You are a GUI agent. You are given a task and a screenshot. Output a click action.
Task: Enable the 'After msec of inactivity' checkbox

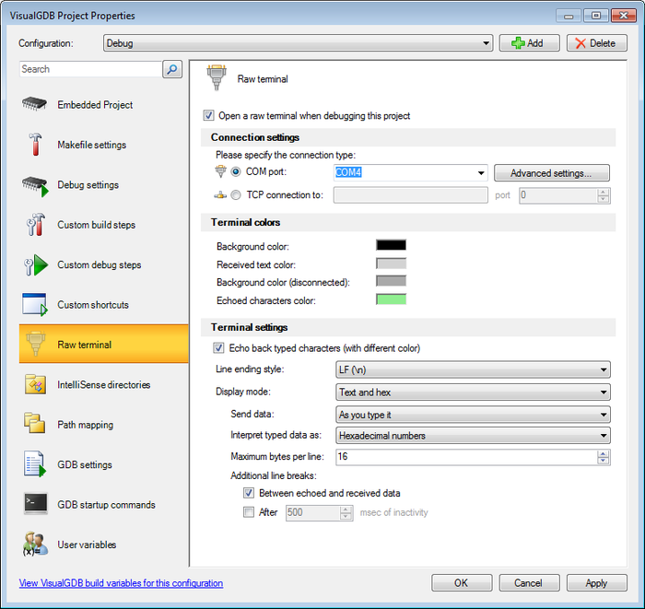click(x=249, y=512)
